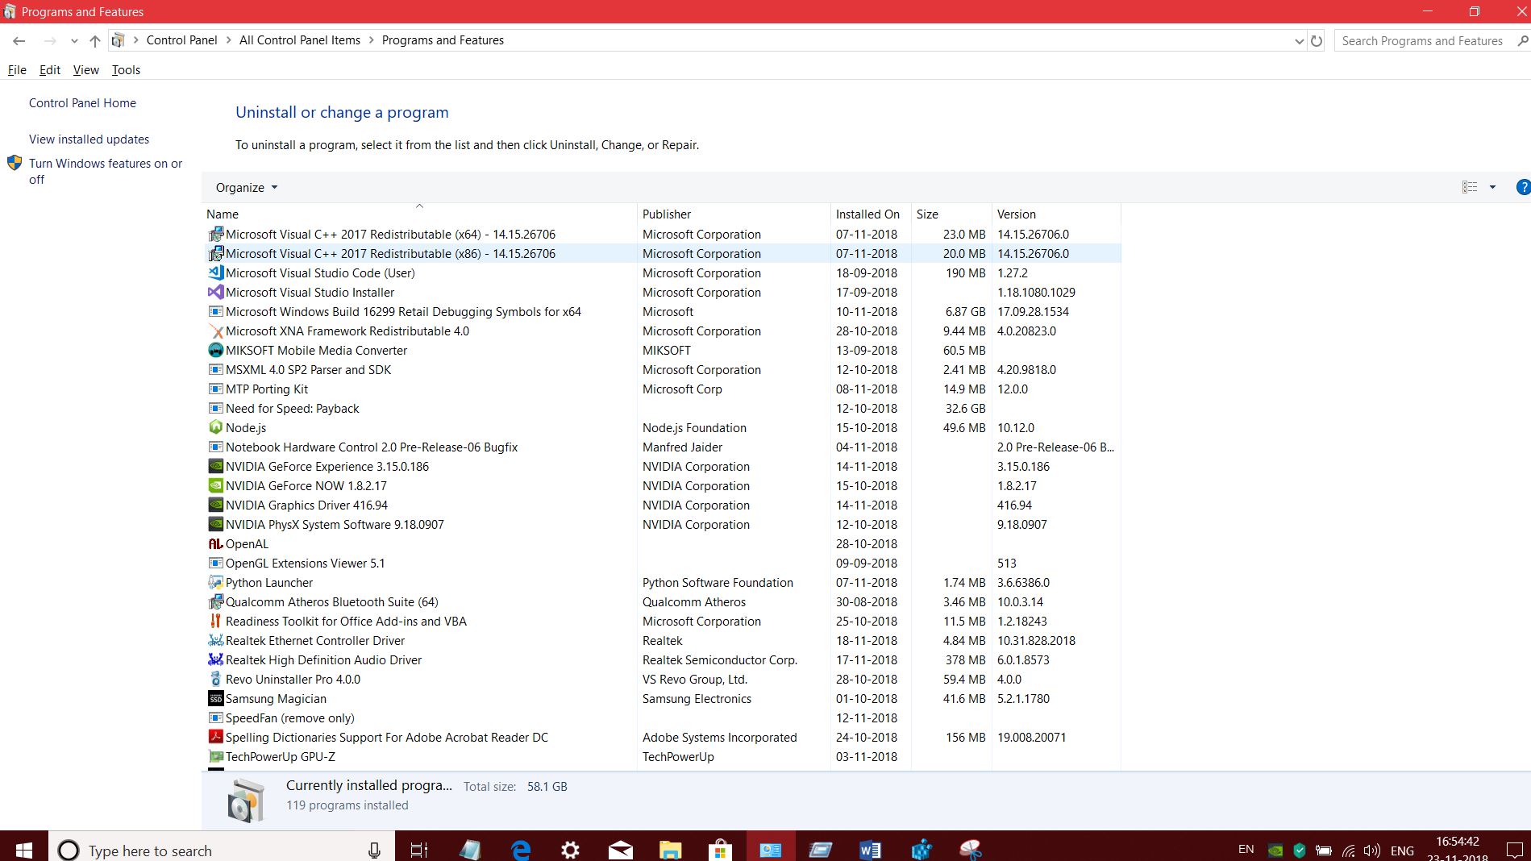Click the Qualcomm Atheros Bluetooth Suite icon
The height and width of the screenshot is (861, 1531).
click(215, 601)
